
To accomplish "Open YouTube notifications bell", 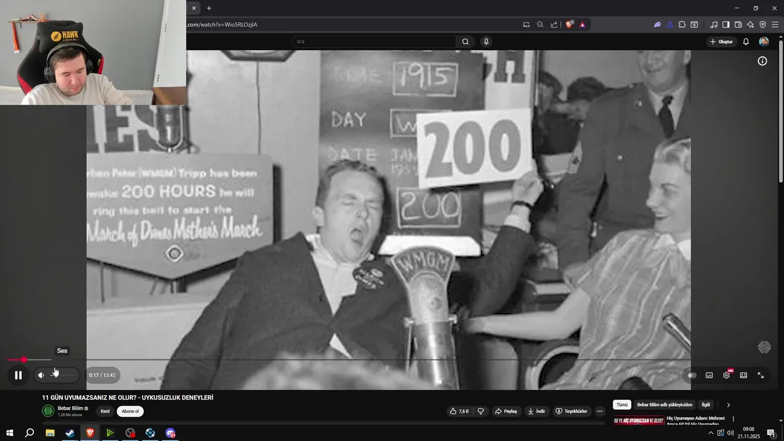I will (746, 42).
